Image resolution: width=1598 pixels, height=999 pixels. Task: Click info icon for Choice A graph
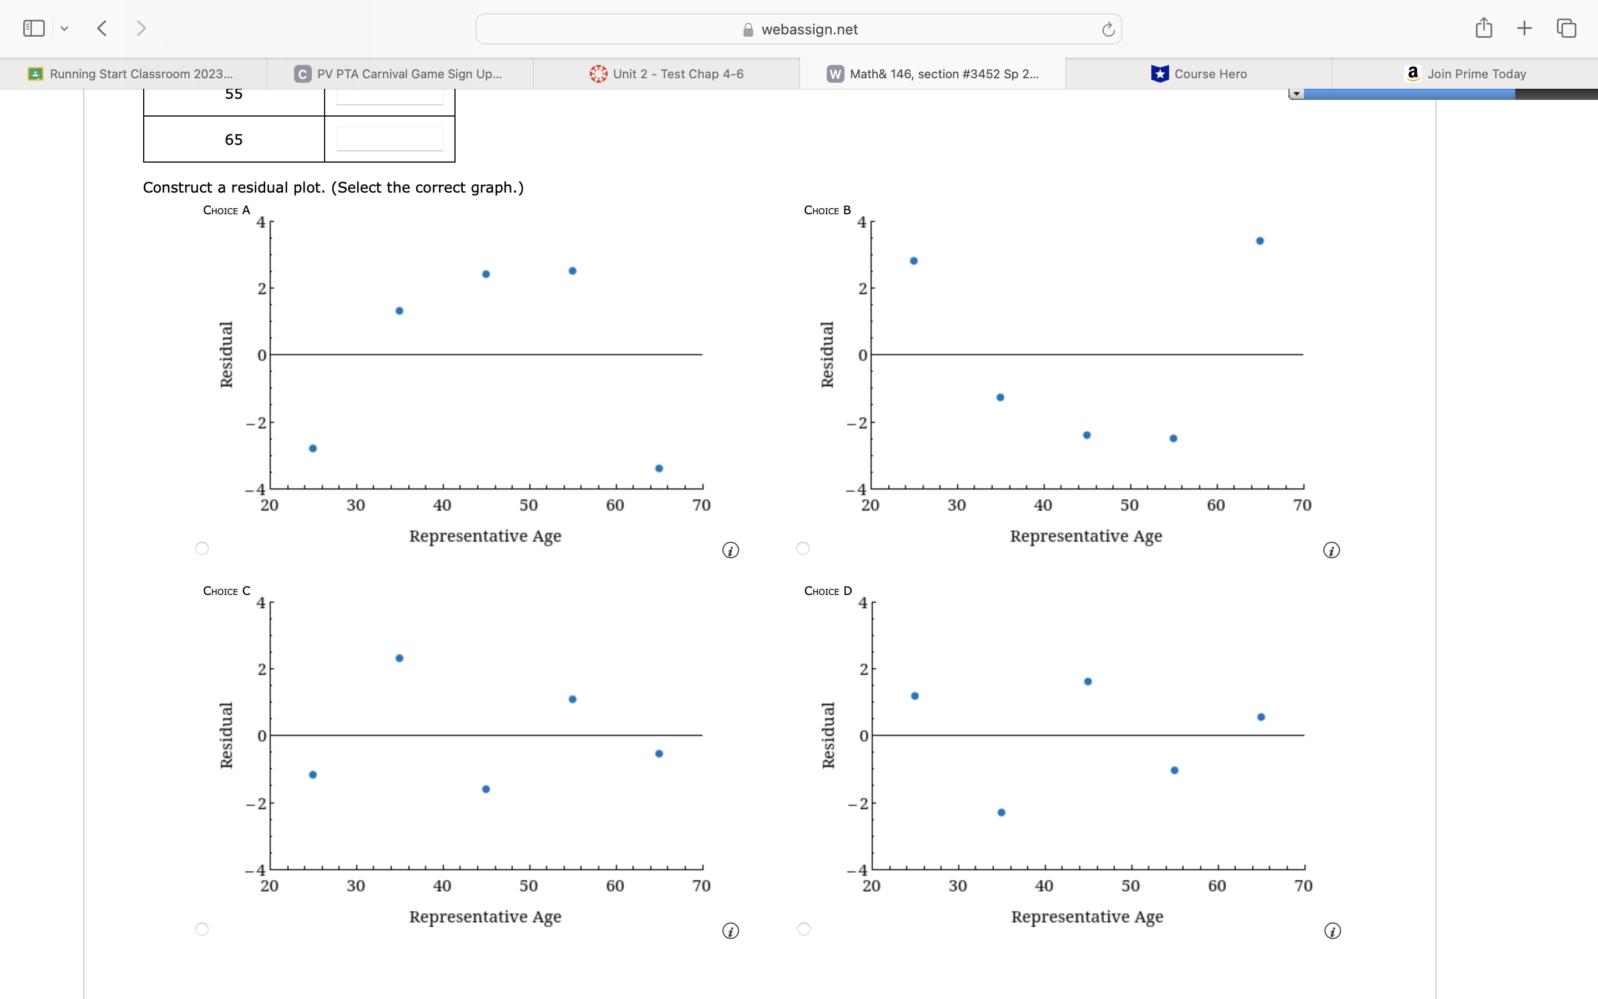point(730,551)
